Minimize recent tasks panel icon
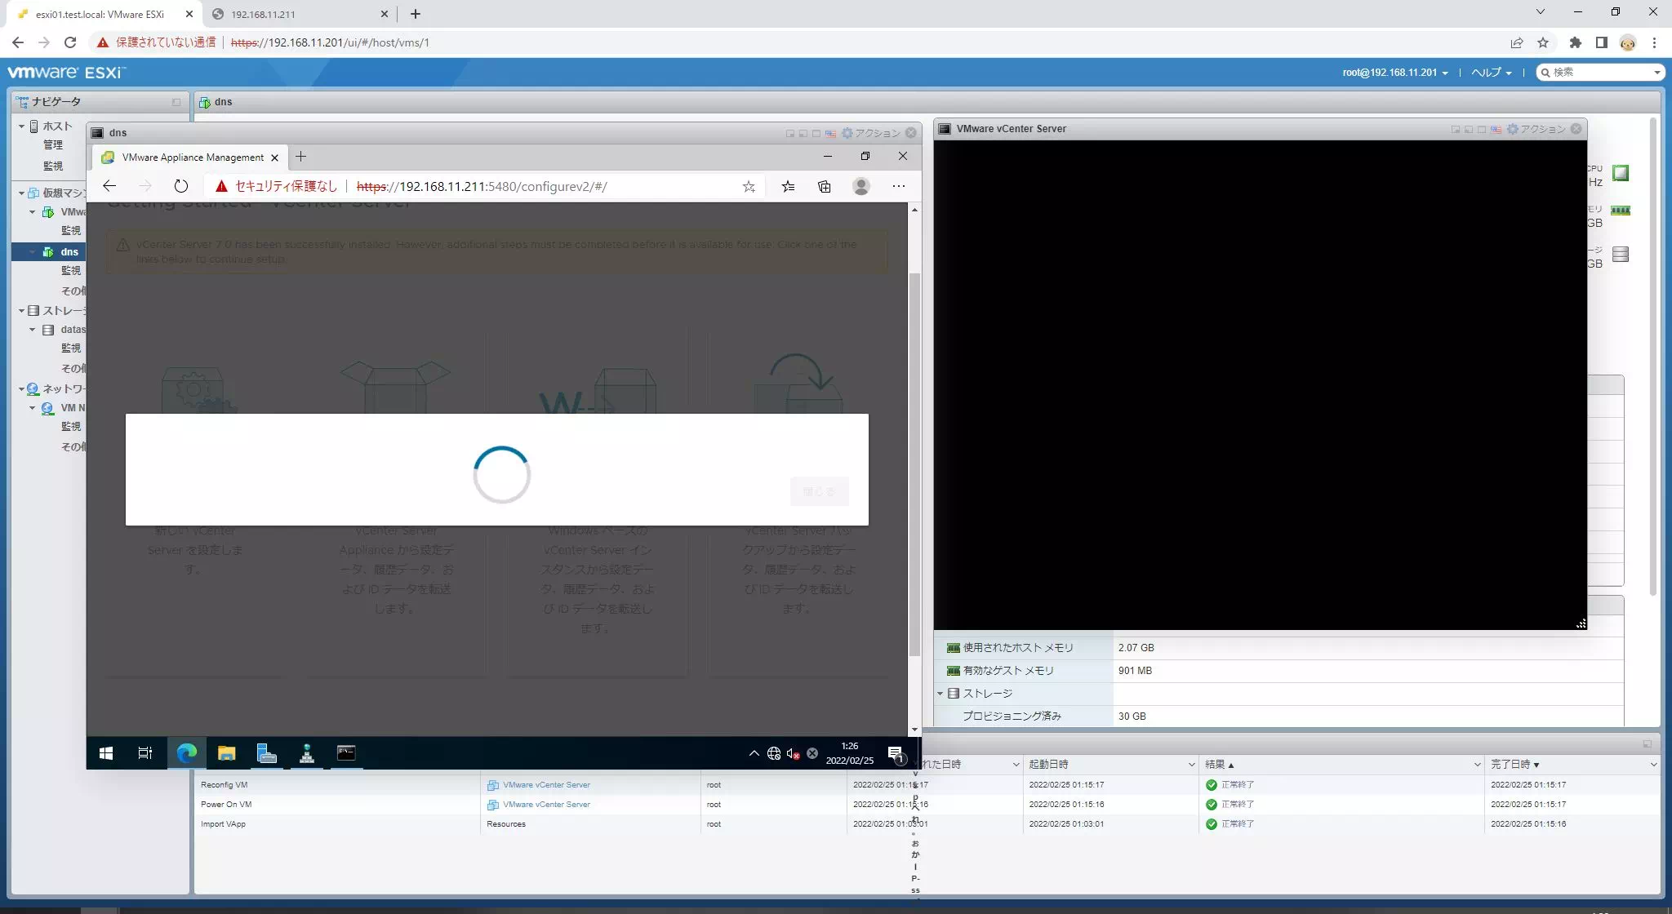Image resolution: width=1672 pixels, height=914 pixels. (1647, 744)
